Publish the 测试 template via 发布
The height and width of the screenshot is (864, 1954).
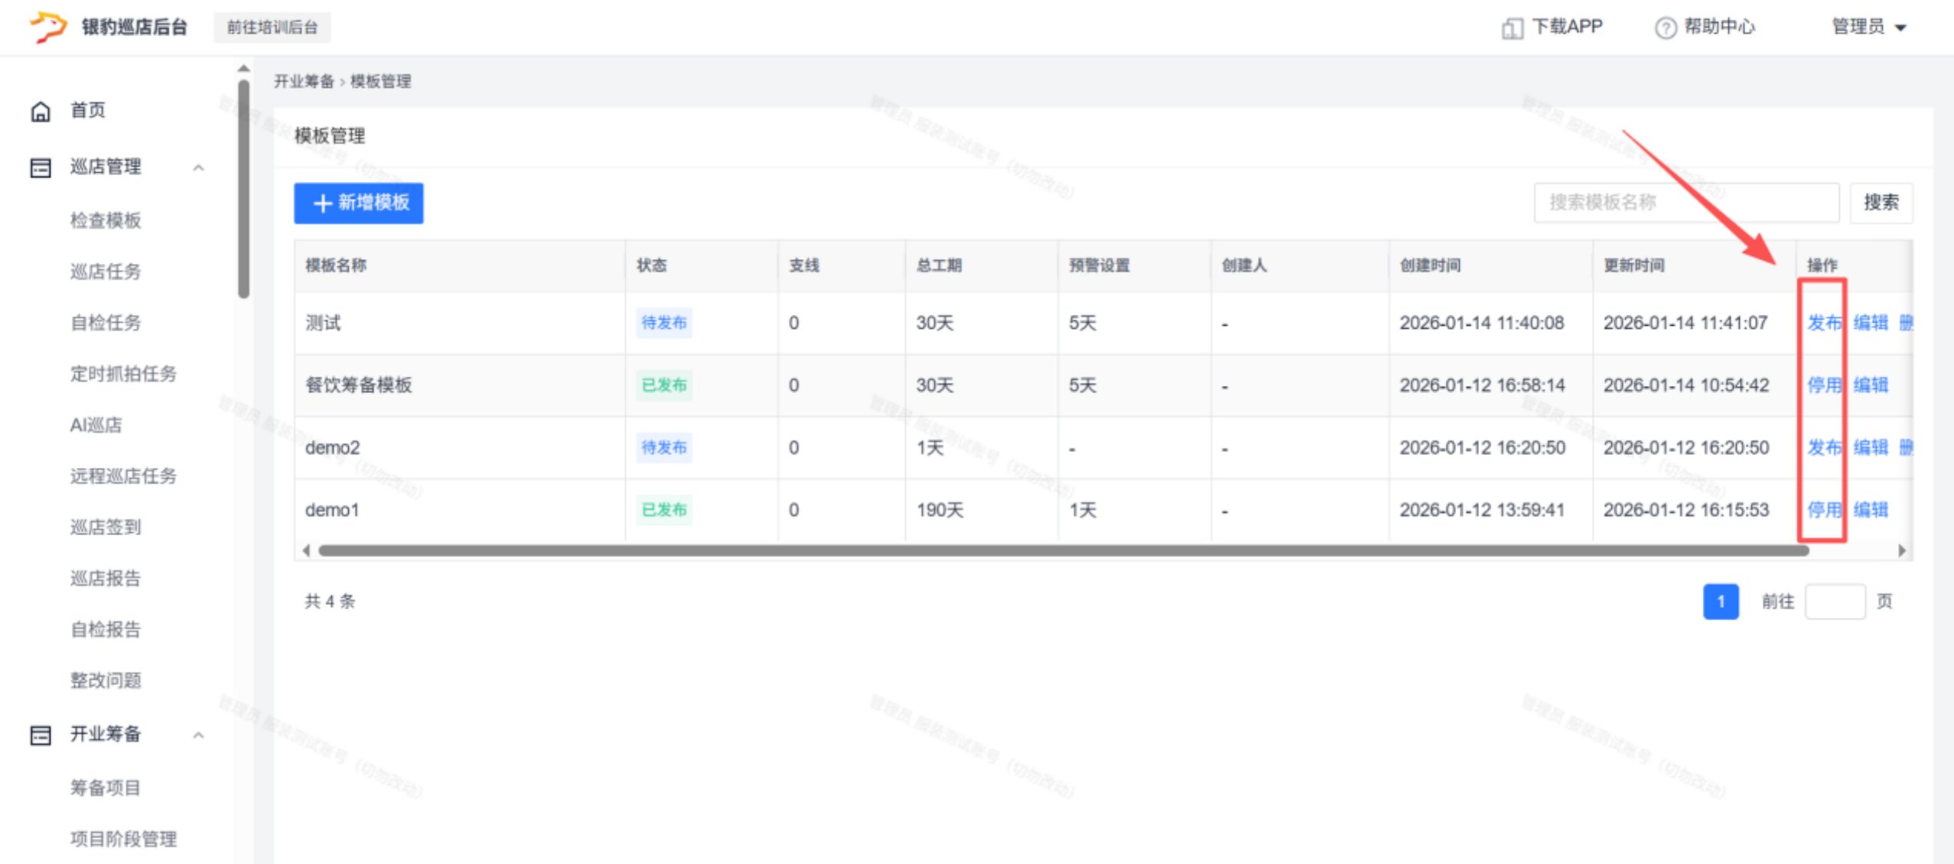pos(1823,323)
